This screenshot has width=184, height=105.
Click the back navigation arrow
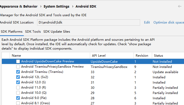180,6
